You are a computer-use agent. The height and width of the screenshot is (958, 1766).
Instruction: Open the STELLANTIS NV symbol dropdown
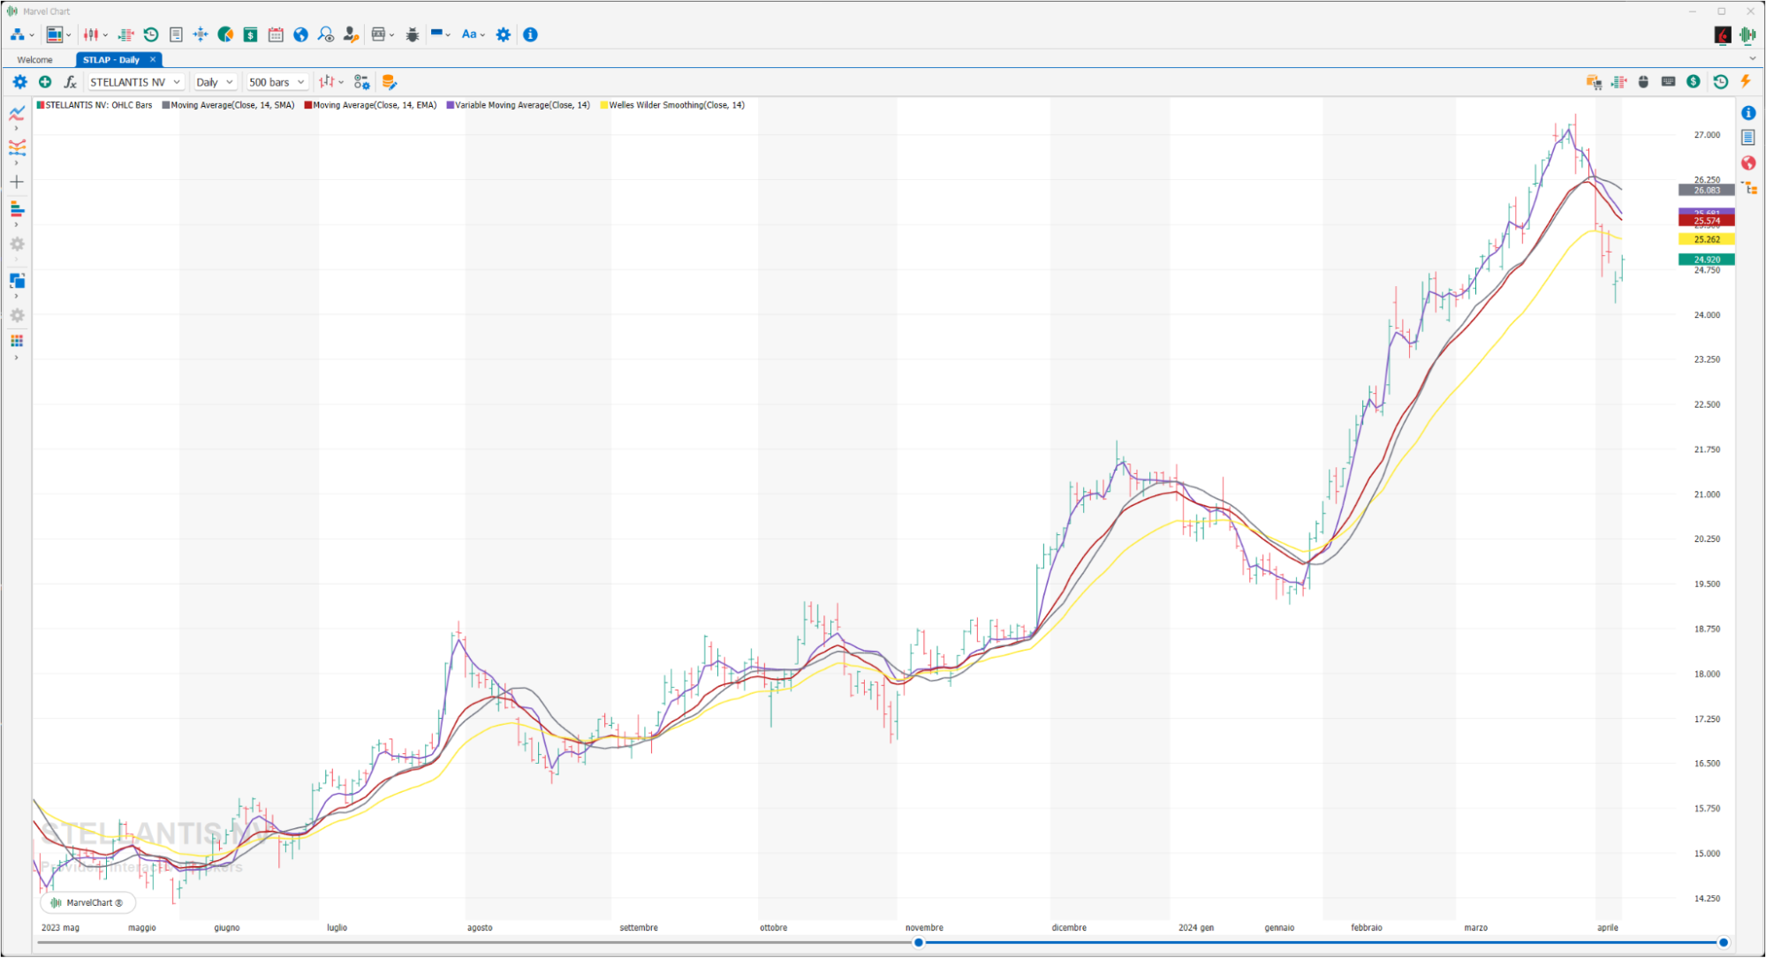point(135,82)
